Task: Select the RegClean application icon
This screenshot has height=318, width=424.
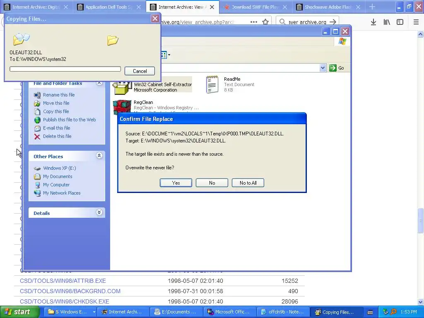Action: (x=122, y=106)
